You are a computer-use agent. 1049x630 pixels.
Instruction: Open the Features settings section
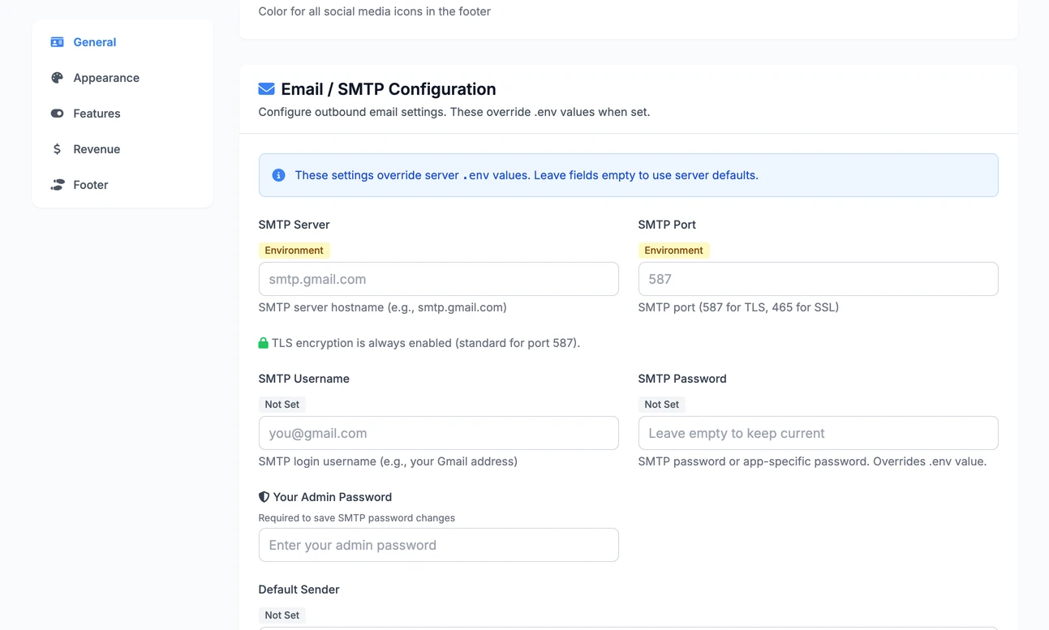(x=123, y=114)
